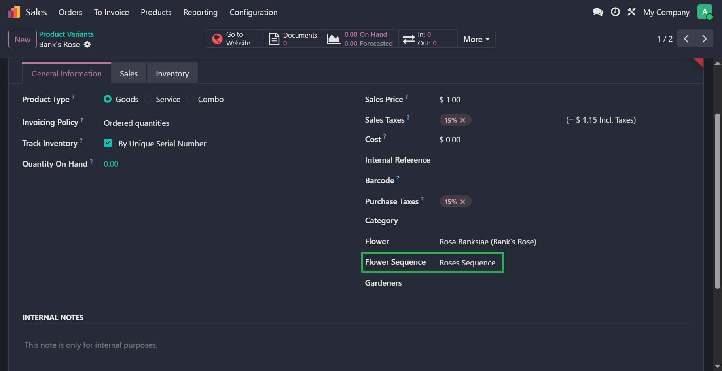
Task: Select the Service product type
Action: click(148, 99)
